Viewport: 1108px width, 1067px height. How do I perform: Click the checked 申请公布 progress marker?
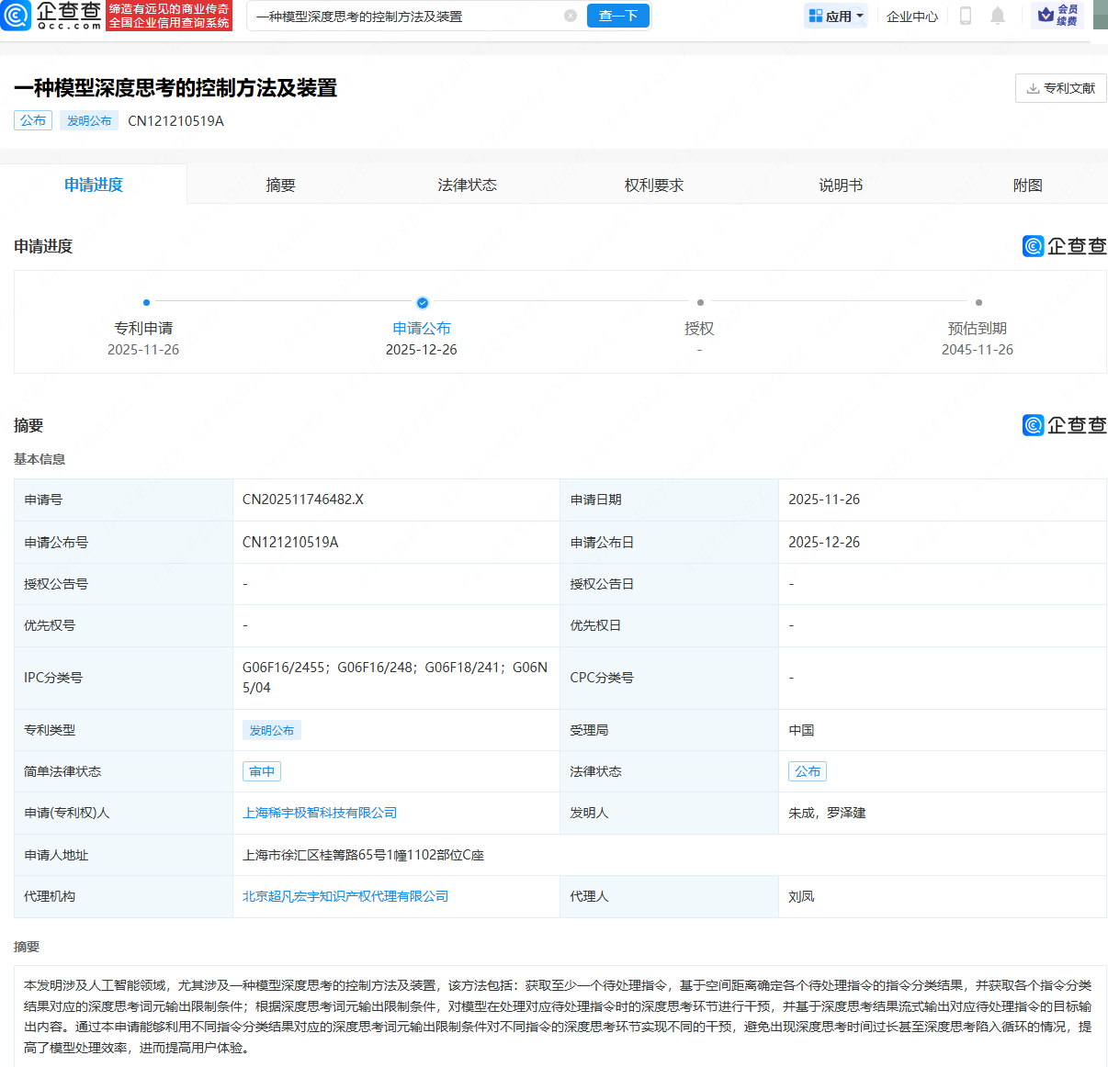[423, 302]
